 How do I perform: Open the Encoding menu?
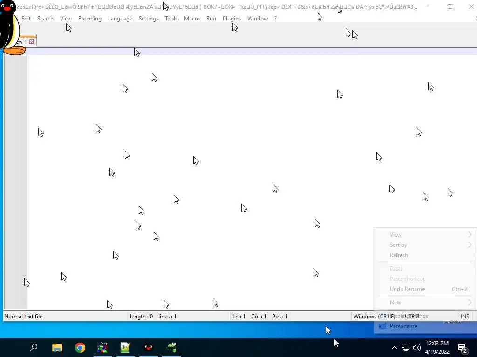(90, 19)
